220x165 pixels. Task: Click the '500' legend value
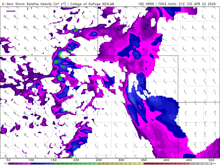(211, 160)
